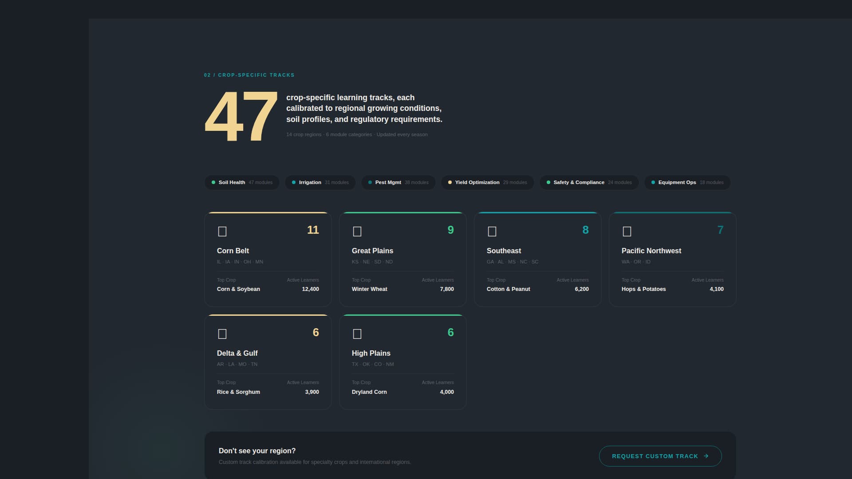Viewport: 852px width, 479px height.
Task: Click the 'Don't see your region?' heading
Action: [x=257, y=451]
